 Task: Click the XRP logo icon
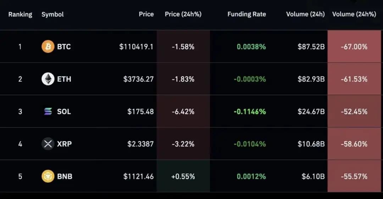(x=48, y=144)
